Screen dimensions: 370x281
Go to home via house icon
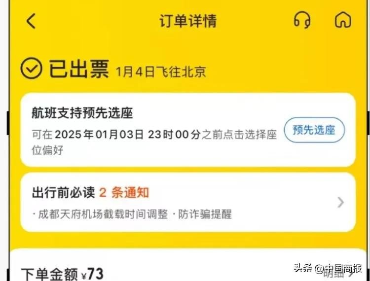[343, 20]
